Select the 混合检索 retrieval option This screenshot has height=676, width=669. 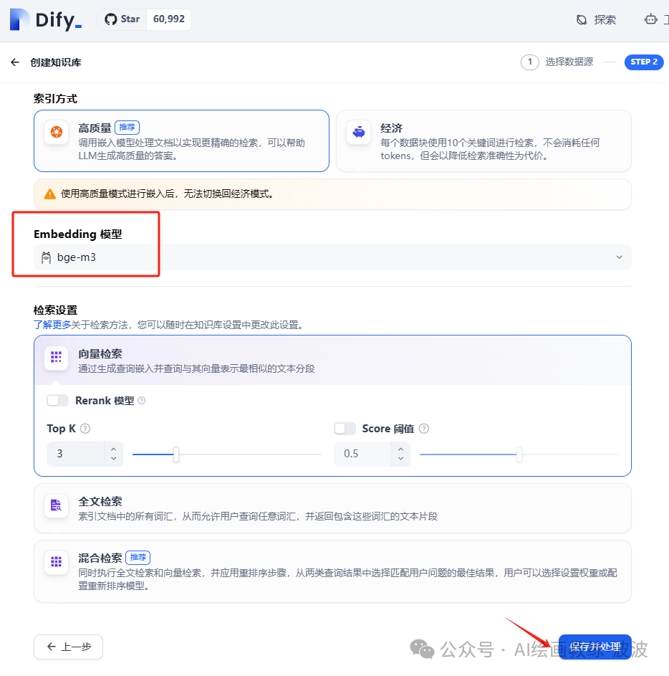click(332, 571)
